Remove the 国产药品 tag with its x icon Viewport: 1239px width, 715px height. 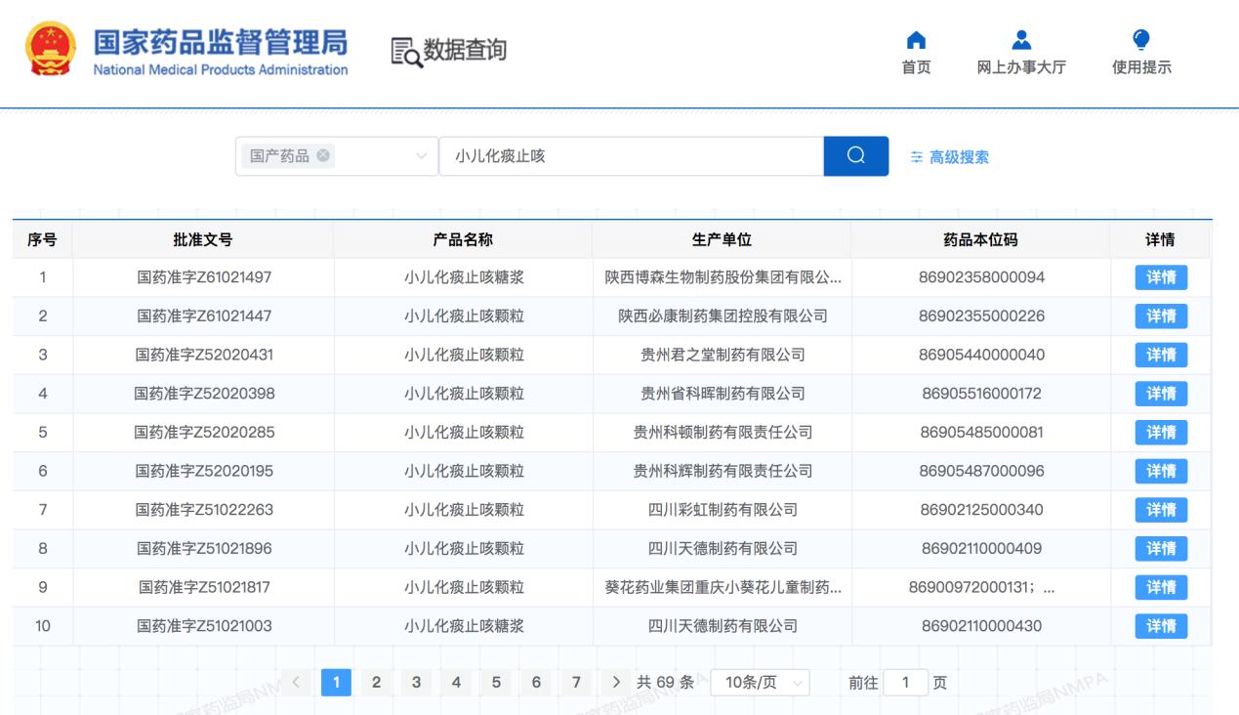click(x=321, y=156)
